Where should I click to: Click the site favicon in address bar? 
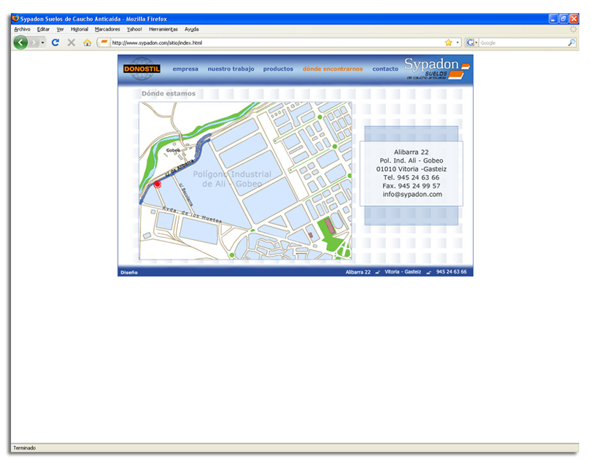(x=104, y=42)
